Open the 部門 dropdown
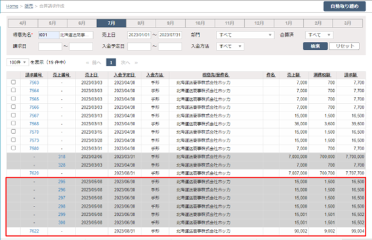Screen dimensions: 372x240 click(245, 35)
